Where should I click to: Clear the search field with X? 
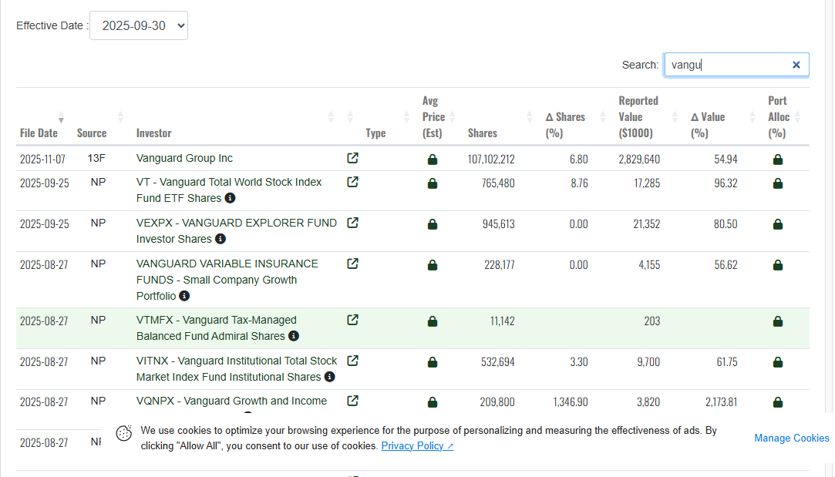click(796, 65)
